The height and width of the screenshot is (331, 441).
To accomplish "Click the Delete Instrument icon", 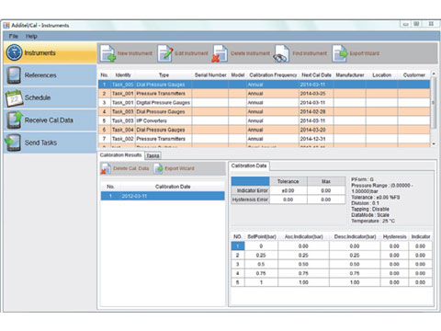I will (220, 53).
